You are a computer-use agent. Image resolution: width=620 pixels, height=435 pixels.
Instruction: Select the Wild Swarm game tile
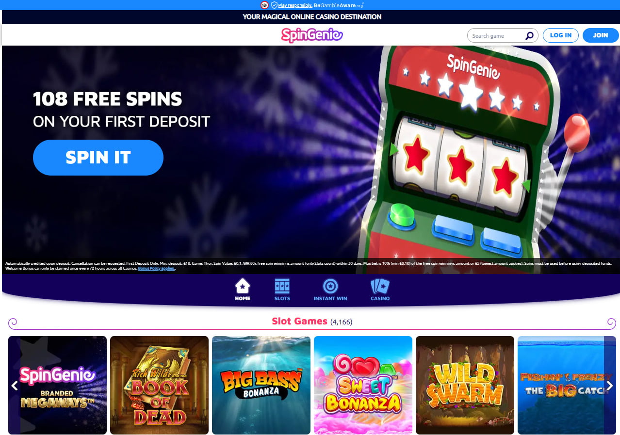465,385
